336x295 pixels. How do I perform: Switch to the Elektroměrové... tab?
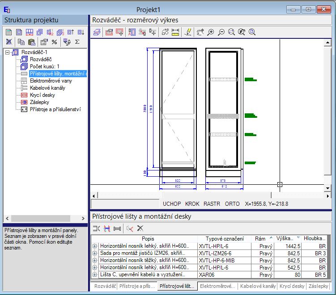[217, 286]
